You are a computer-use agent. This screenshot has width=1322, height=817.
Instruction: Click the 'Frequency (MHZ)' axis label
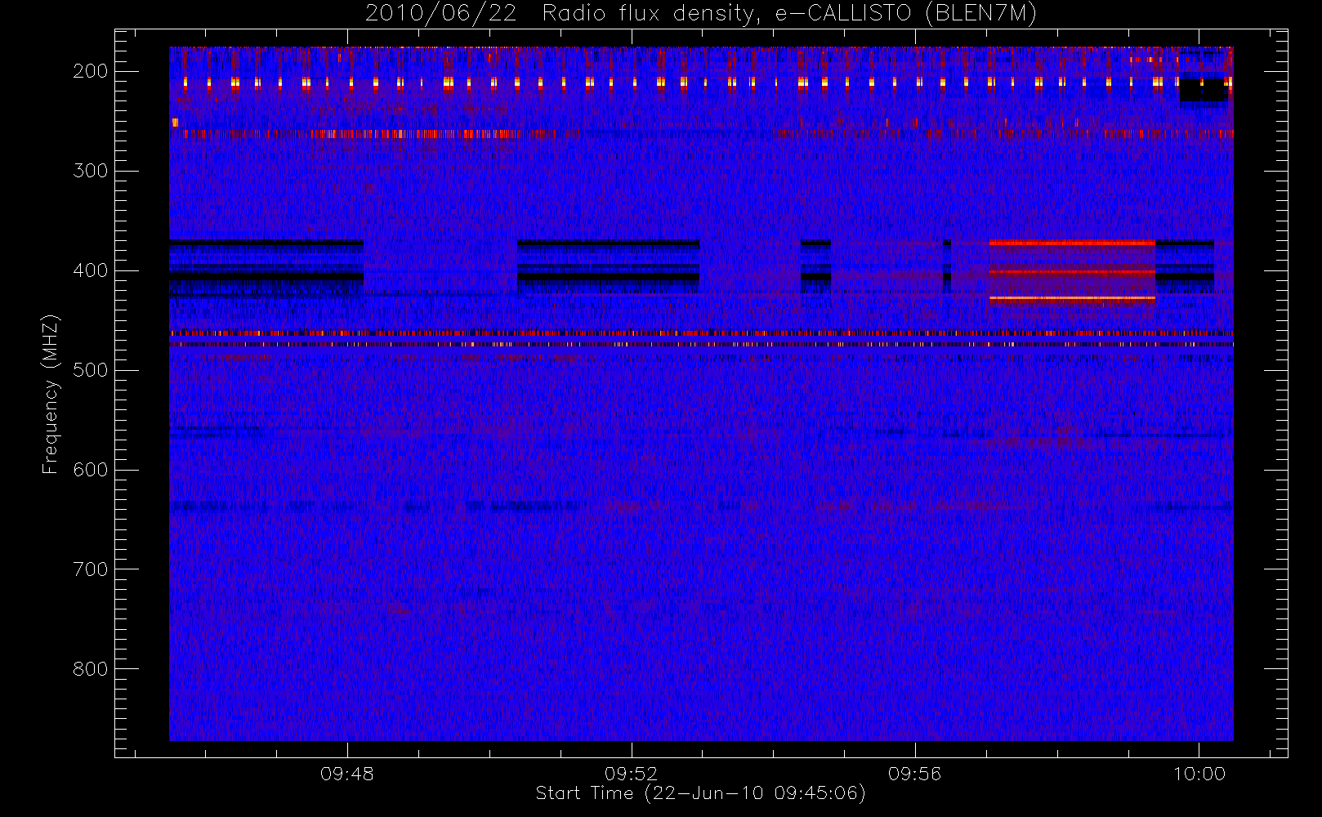51,394
